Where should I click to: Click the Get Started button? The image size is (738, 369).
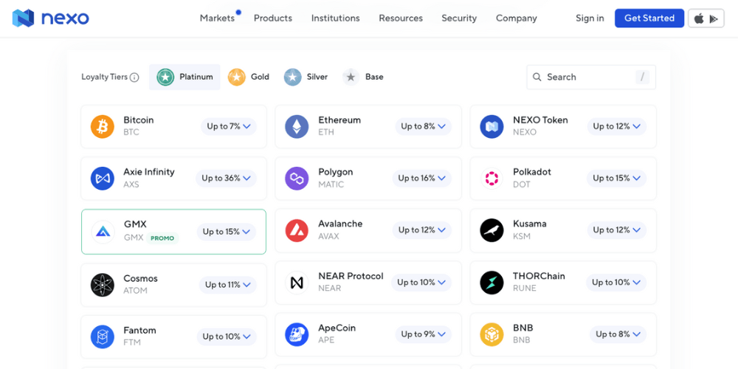pos(649,18)
